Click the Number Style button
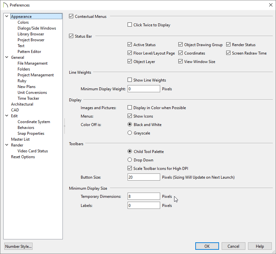This screenshot has height=254, width=276. pyautogui.click(x=18, y=246)
